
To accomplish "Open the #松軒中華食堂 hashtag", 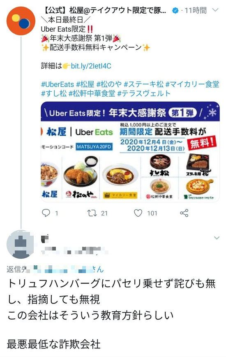I will [92, 94].
